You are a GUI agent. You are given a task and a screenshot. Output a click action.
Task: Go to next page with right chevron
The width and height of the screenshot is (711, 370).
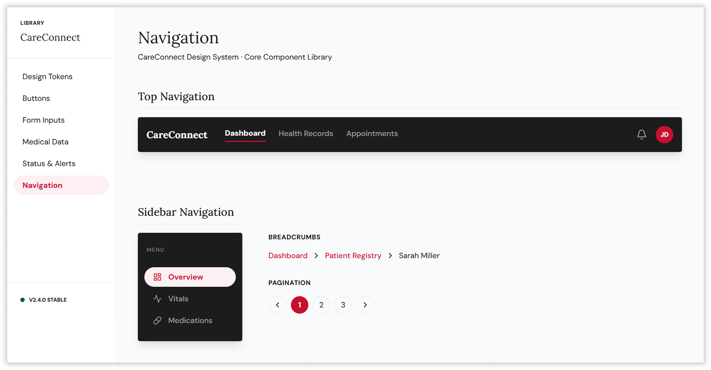pos(365,305)
